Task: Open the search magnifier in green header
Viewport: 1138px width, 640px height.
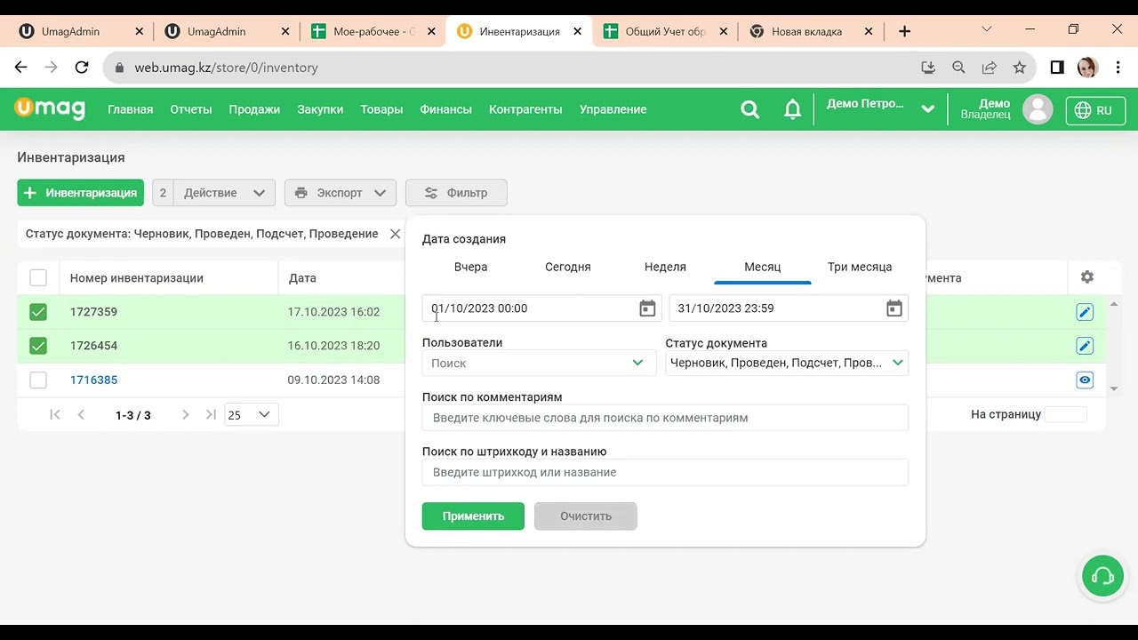Action: [750, 109]
